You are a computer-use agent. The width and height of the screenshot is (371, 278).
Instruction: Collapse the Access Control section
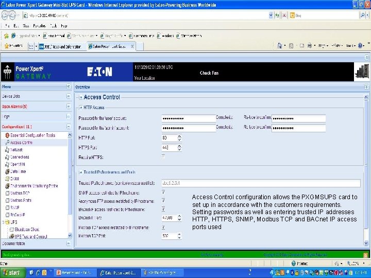tap(81, 97)
